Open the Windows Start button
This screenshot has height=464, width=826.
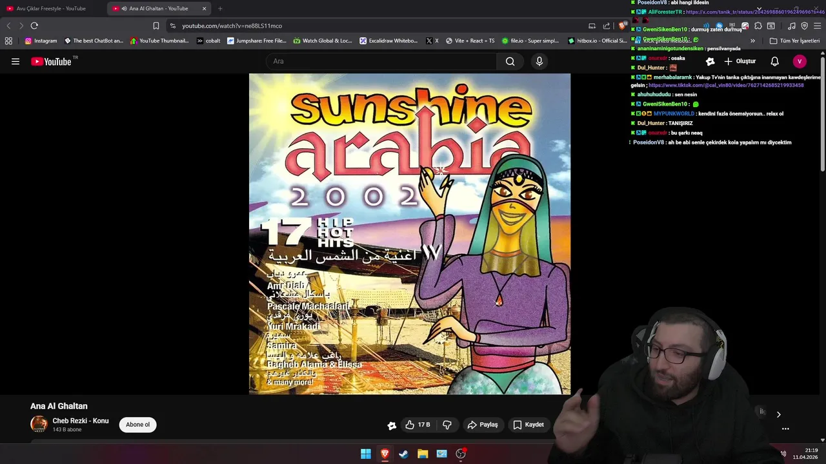click(x=366, y=454)
